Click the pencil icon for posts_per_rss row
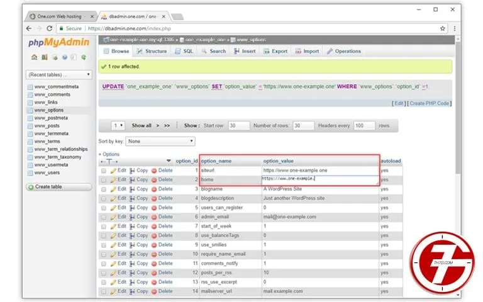This screenshot has width=483, height=302. [x=113, y=273]
